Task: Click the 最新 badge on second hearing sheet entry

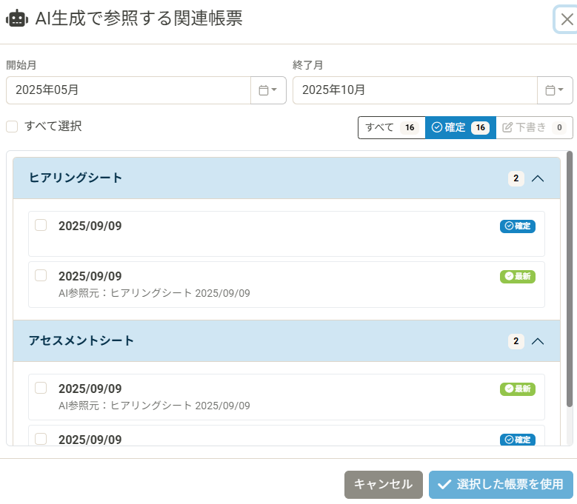Action: (517, 276)
